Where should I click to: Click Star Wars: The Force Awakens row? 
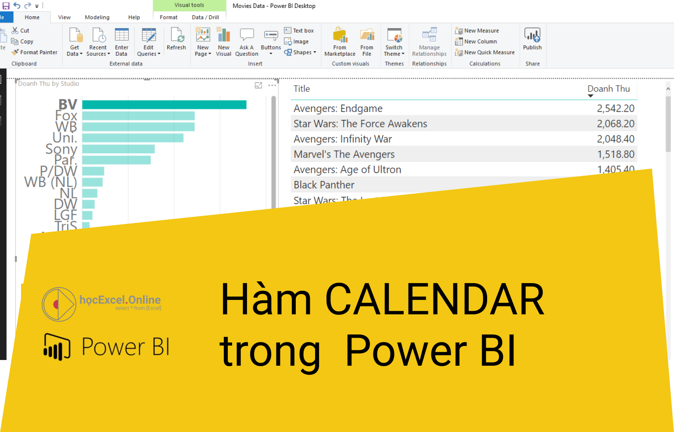tap(464, 123)
